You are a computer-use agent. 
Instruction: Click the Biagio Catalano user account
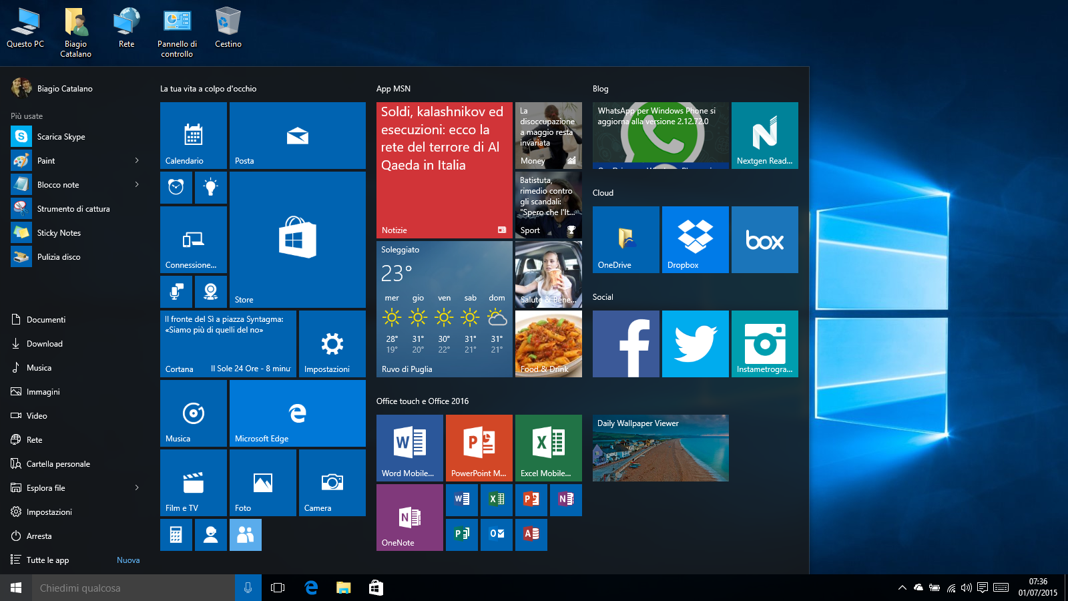pos(52,87)
